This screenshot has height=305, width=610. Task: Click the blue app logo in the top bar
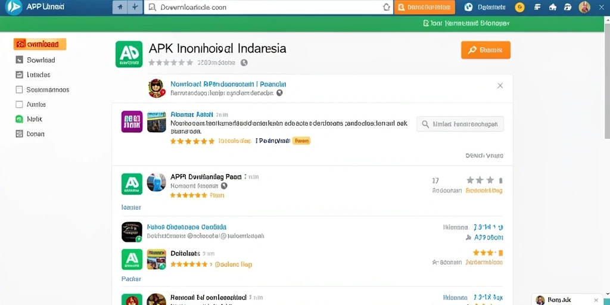14,7
